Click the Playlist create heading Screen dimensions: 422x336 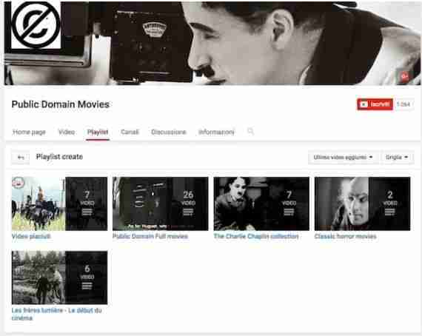coord(59,157)
